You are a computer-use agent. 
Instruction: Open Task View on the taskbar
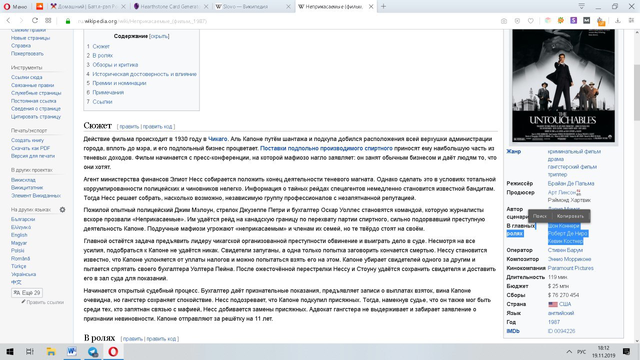point(29,351)
